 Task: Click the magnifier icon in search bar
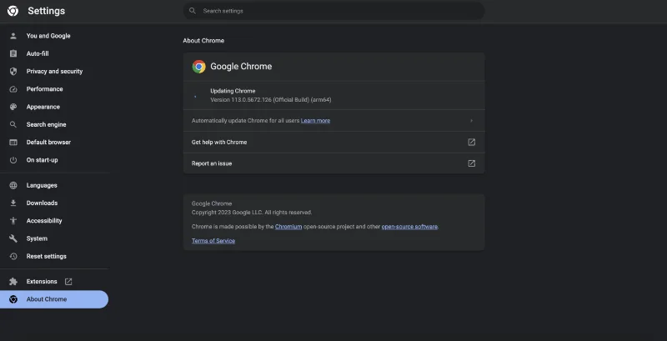[193, 11]
